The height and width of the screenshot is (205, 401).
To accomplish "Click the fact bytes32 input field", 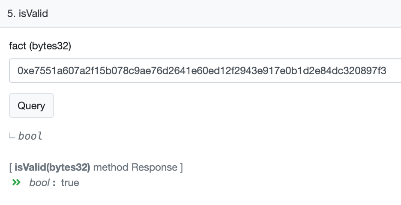I will 206,70.
